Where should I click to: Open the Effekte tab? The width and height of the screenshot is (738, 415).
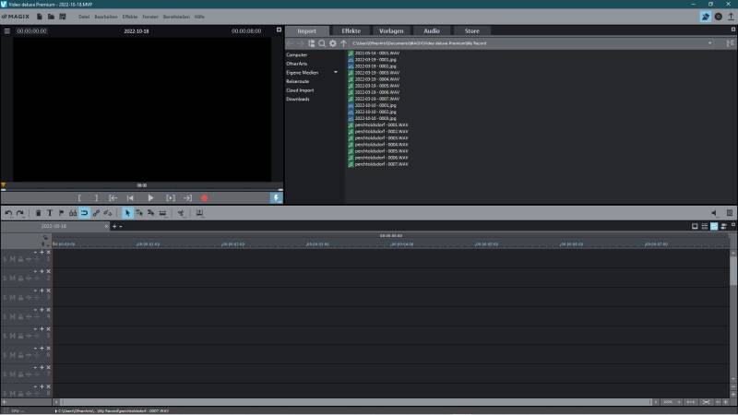pyautogui.click(x=351, y=30)
